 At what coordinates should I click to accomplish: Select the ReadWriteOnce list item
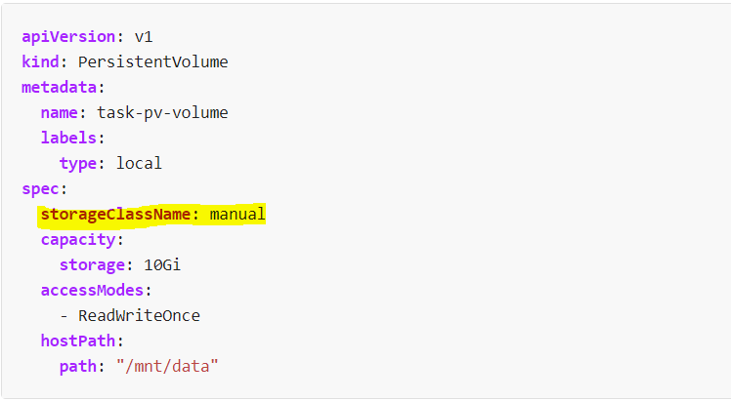[x=139, y=315]
